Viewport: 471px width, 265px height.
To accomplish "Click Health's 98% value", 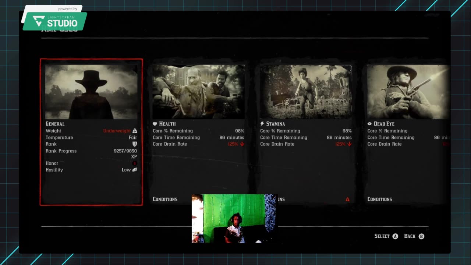I will click(240, 131).
